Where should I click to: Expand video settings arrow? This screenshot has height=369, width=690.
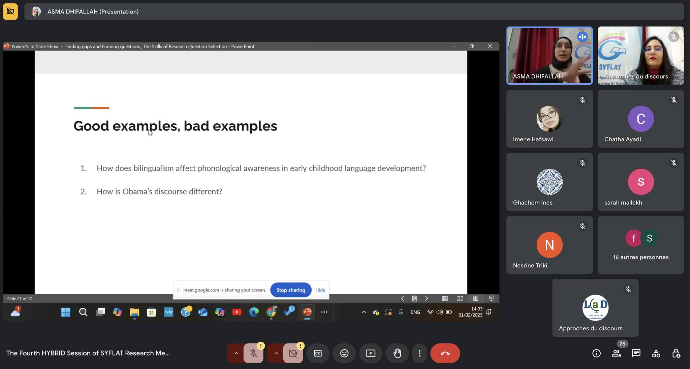[276, 353]
